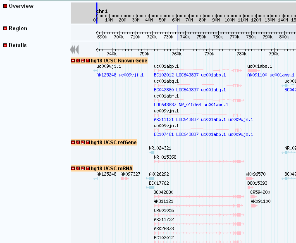Open help for hg18 UCSC refGene track
Viewport: 296px width, 243px height.
click(x=88, y=143)
